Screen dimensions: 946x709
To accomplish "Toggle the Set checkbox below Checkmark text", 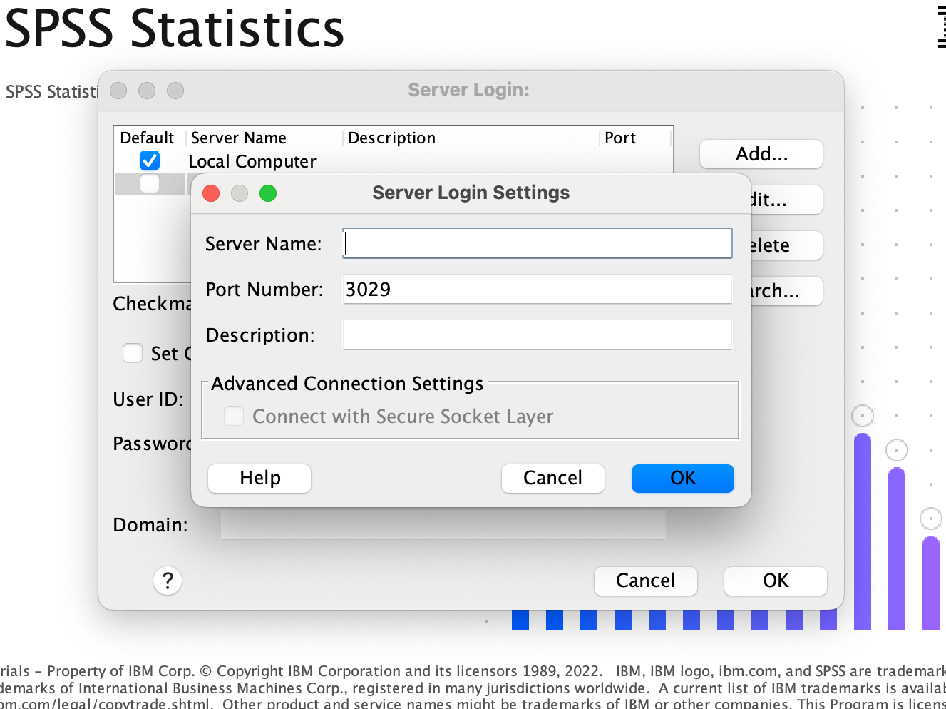I will click(133, 353).
